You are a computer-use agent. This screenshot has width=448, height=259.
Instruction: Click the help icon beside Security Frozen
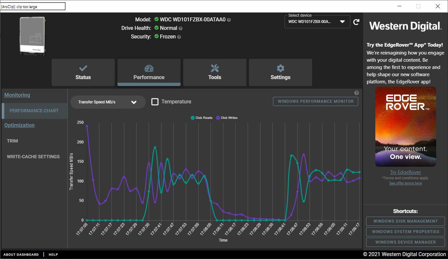[x=179, y=37]
